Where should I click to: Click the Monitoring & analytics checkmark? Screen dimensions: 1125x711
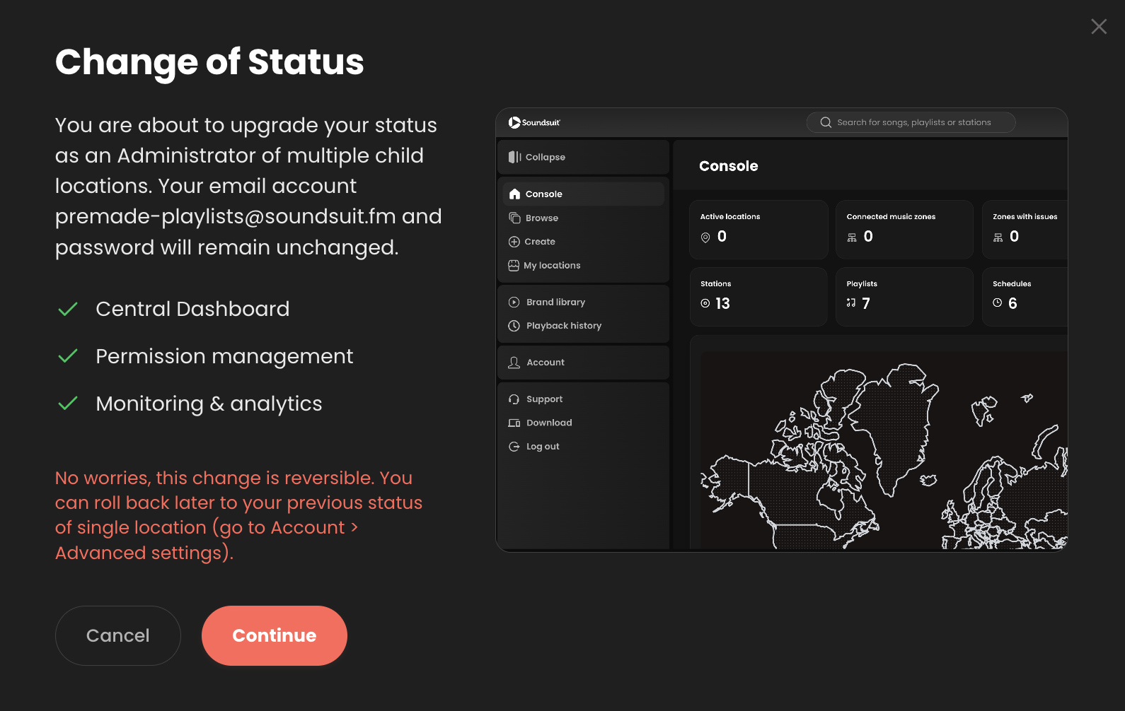click(68, 404)
